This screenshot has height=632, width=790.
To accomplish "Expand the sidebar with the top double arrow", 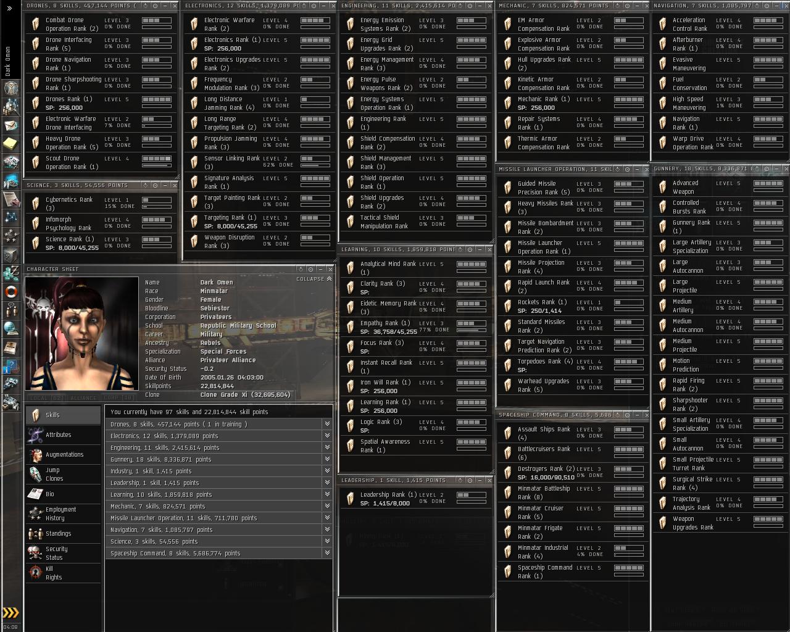I will click(x=9, y=8).
